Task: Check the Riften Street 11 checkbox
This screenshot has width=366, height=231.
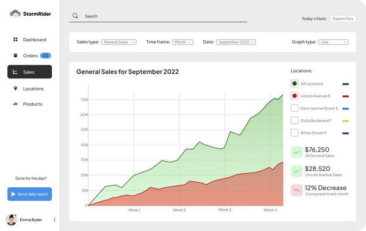Action: [295, 133]
